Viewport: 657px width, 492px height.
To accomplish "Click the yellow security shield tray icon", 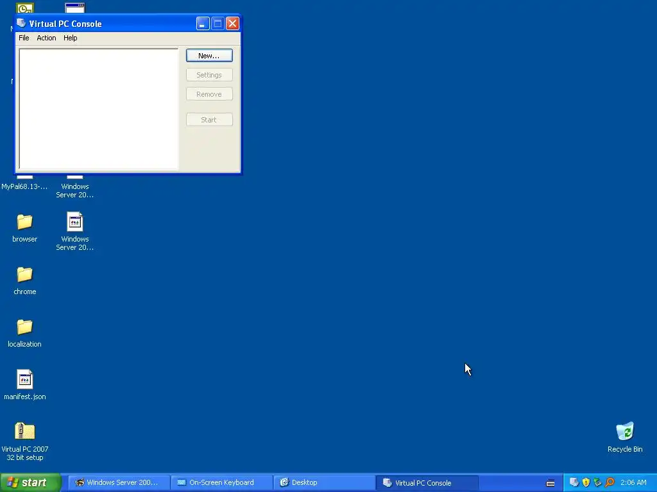I will (586, 482).
